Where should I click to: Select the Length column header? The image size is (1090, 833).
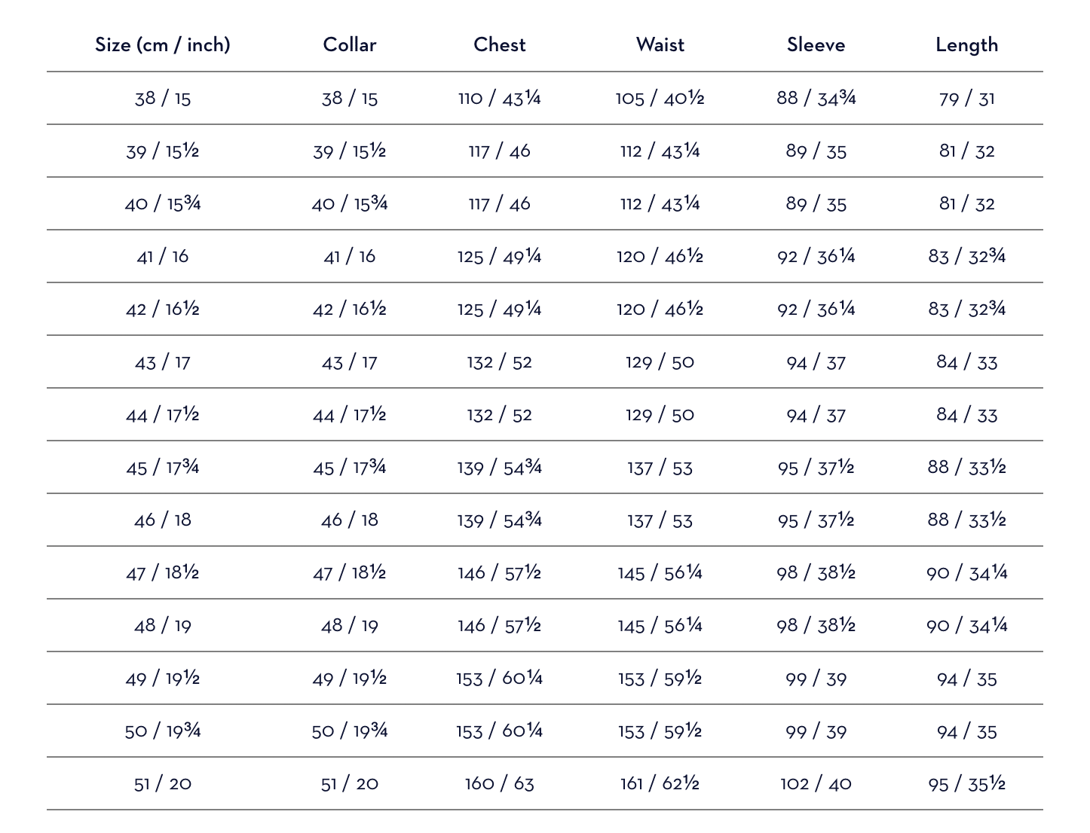tap(966, 44)
